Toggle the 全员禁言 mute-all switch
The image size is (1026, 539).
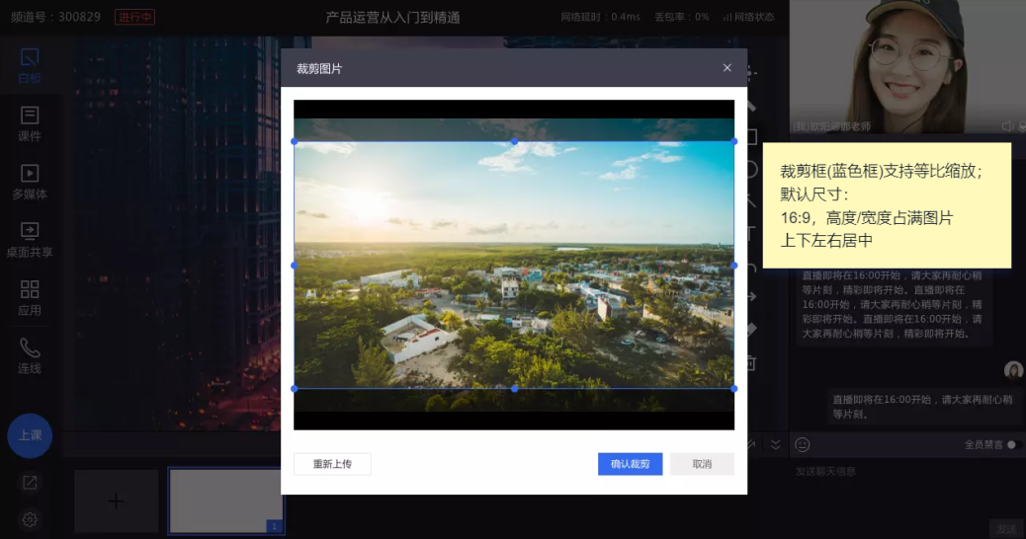click(x=1010, y=445)
